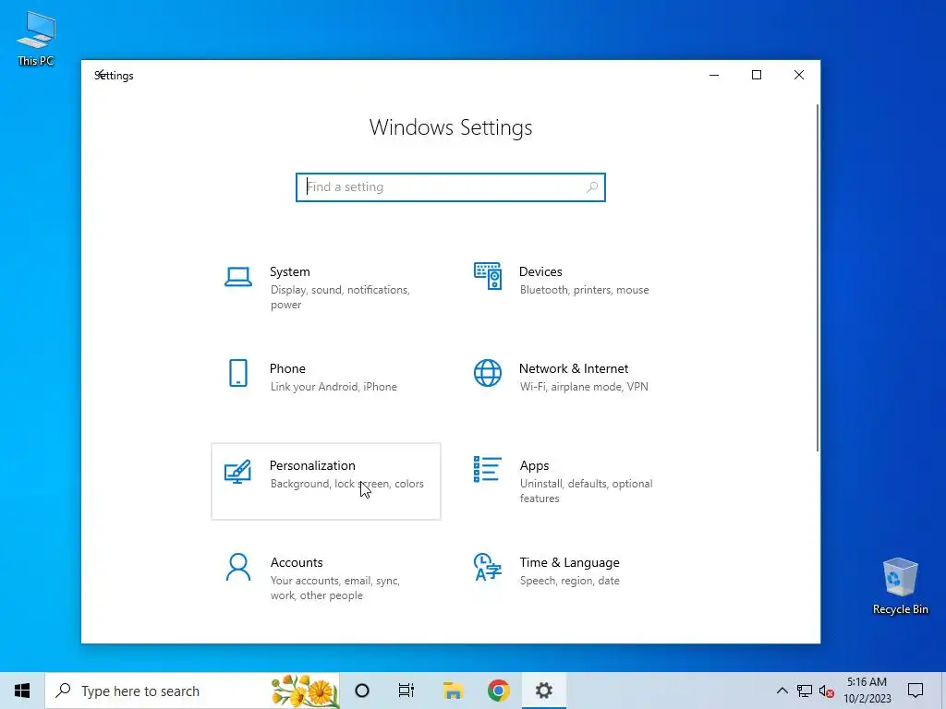
Task: Click the Settings window vertical scrollbar
Action: pos(818,277)
